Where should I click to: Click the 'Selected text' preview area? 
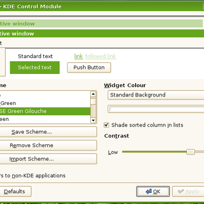click(x=35, y=67)
